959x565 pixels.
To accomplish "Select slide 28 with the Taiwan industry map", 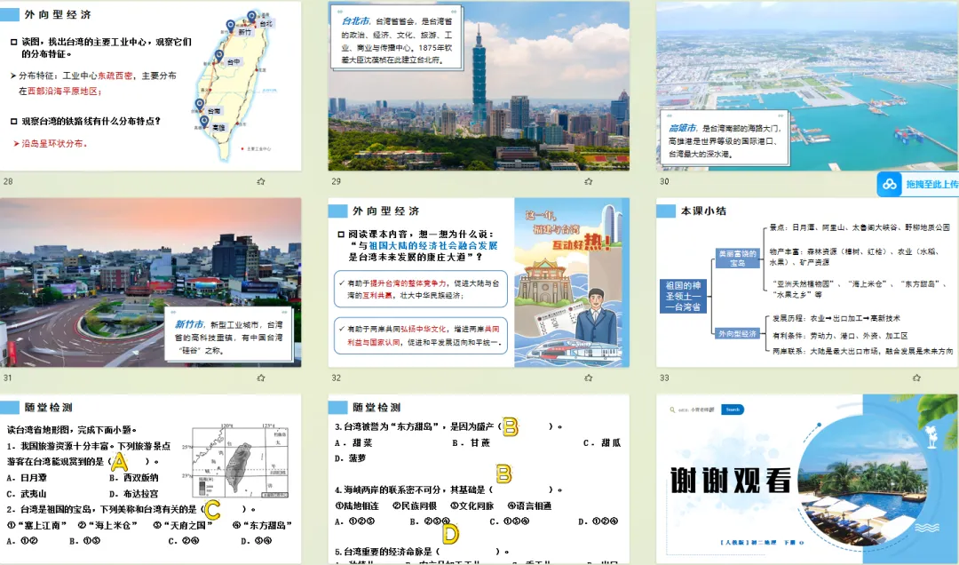I will pyautogui.click(x=150, y=85).
